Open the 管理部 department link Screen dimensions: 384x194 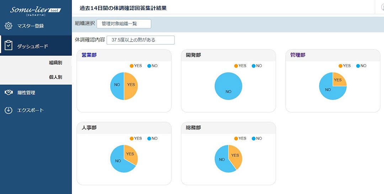click(x=298, y=55)
